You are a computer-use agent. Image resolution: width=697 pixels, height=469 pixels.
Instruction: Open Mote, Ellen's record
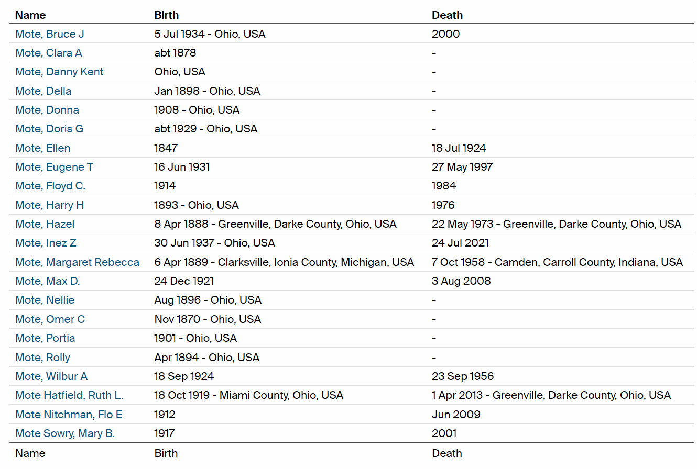point(42,148)
